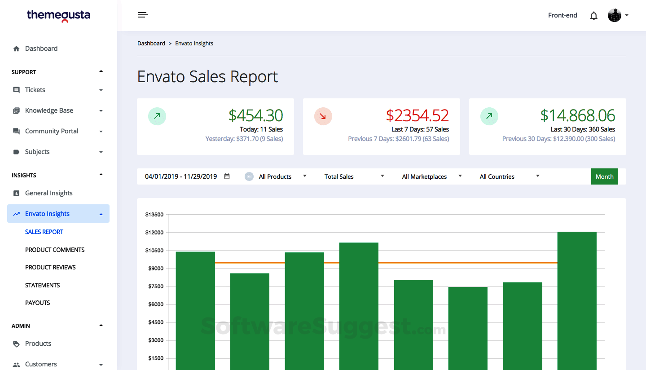This screenshot has width=646, height=370.
Task: Click the green up-arrow on today's sales card
Action: 157,116
